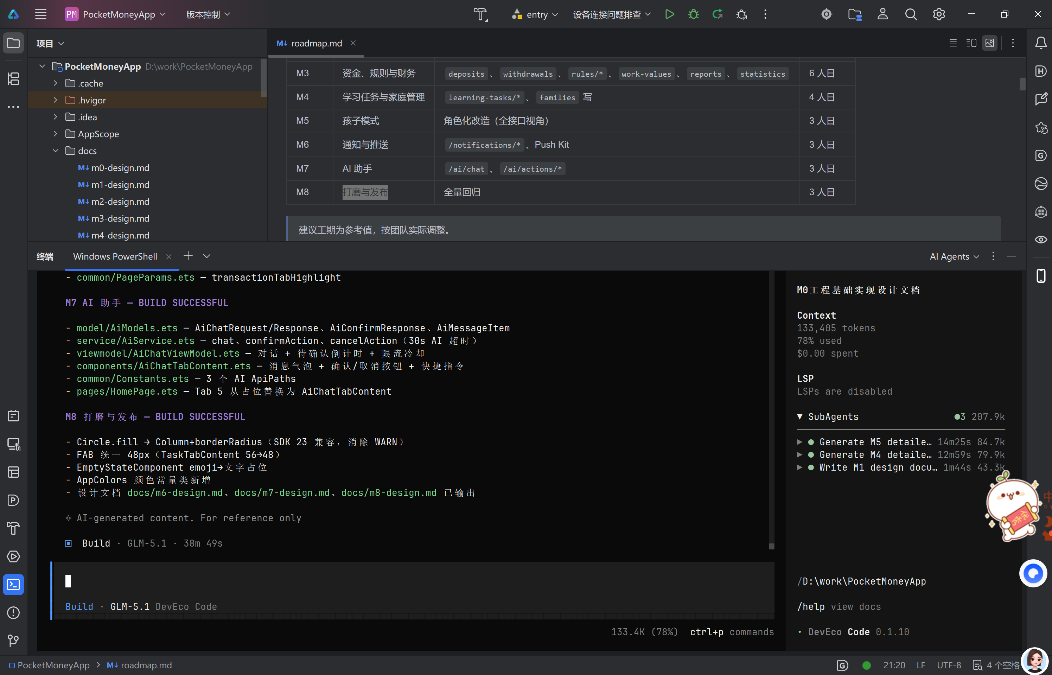This screenshot has height=675, width=1052.
Task: Open terminal options kebab menu
Action: [993, 256]
